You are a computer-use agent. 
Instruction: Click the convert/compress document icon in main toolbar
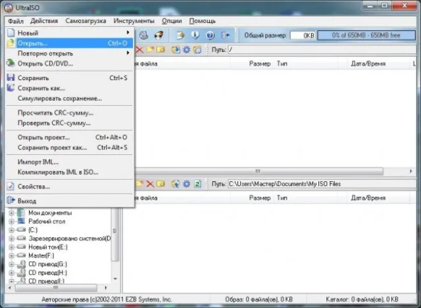tap(180, 35)
